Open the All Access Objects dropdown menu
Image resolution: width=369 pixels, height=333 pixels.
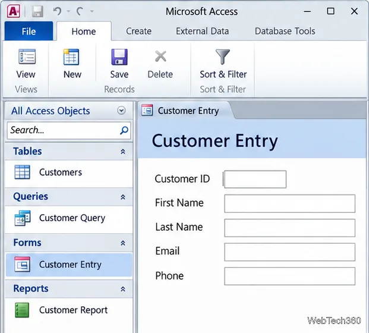point(121,110)
